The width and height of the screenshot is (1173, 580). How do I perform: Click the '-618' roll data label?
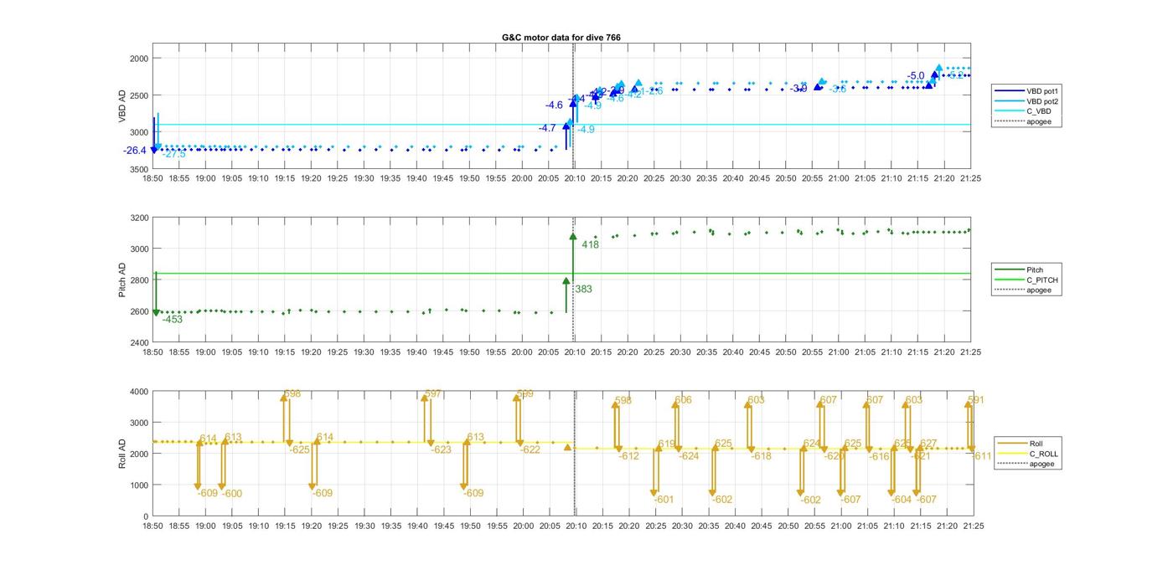[x=762, y=456]
